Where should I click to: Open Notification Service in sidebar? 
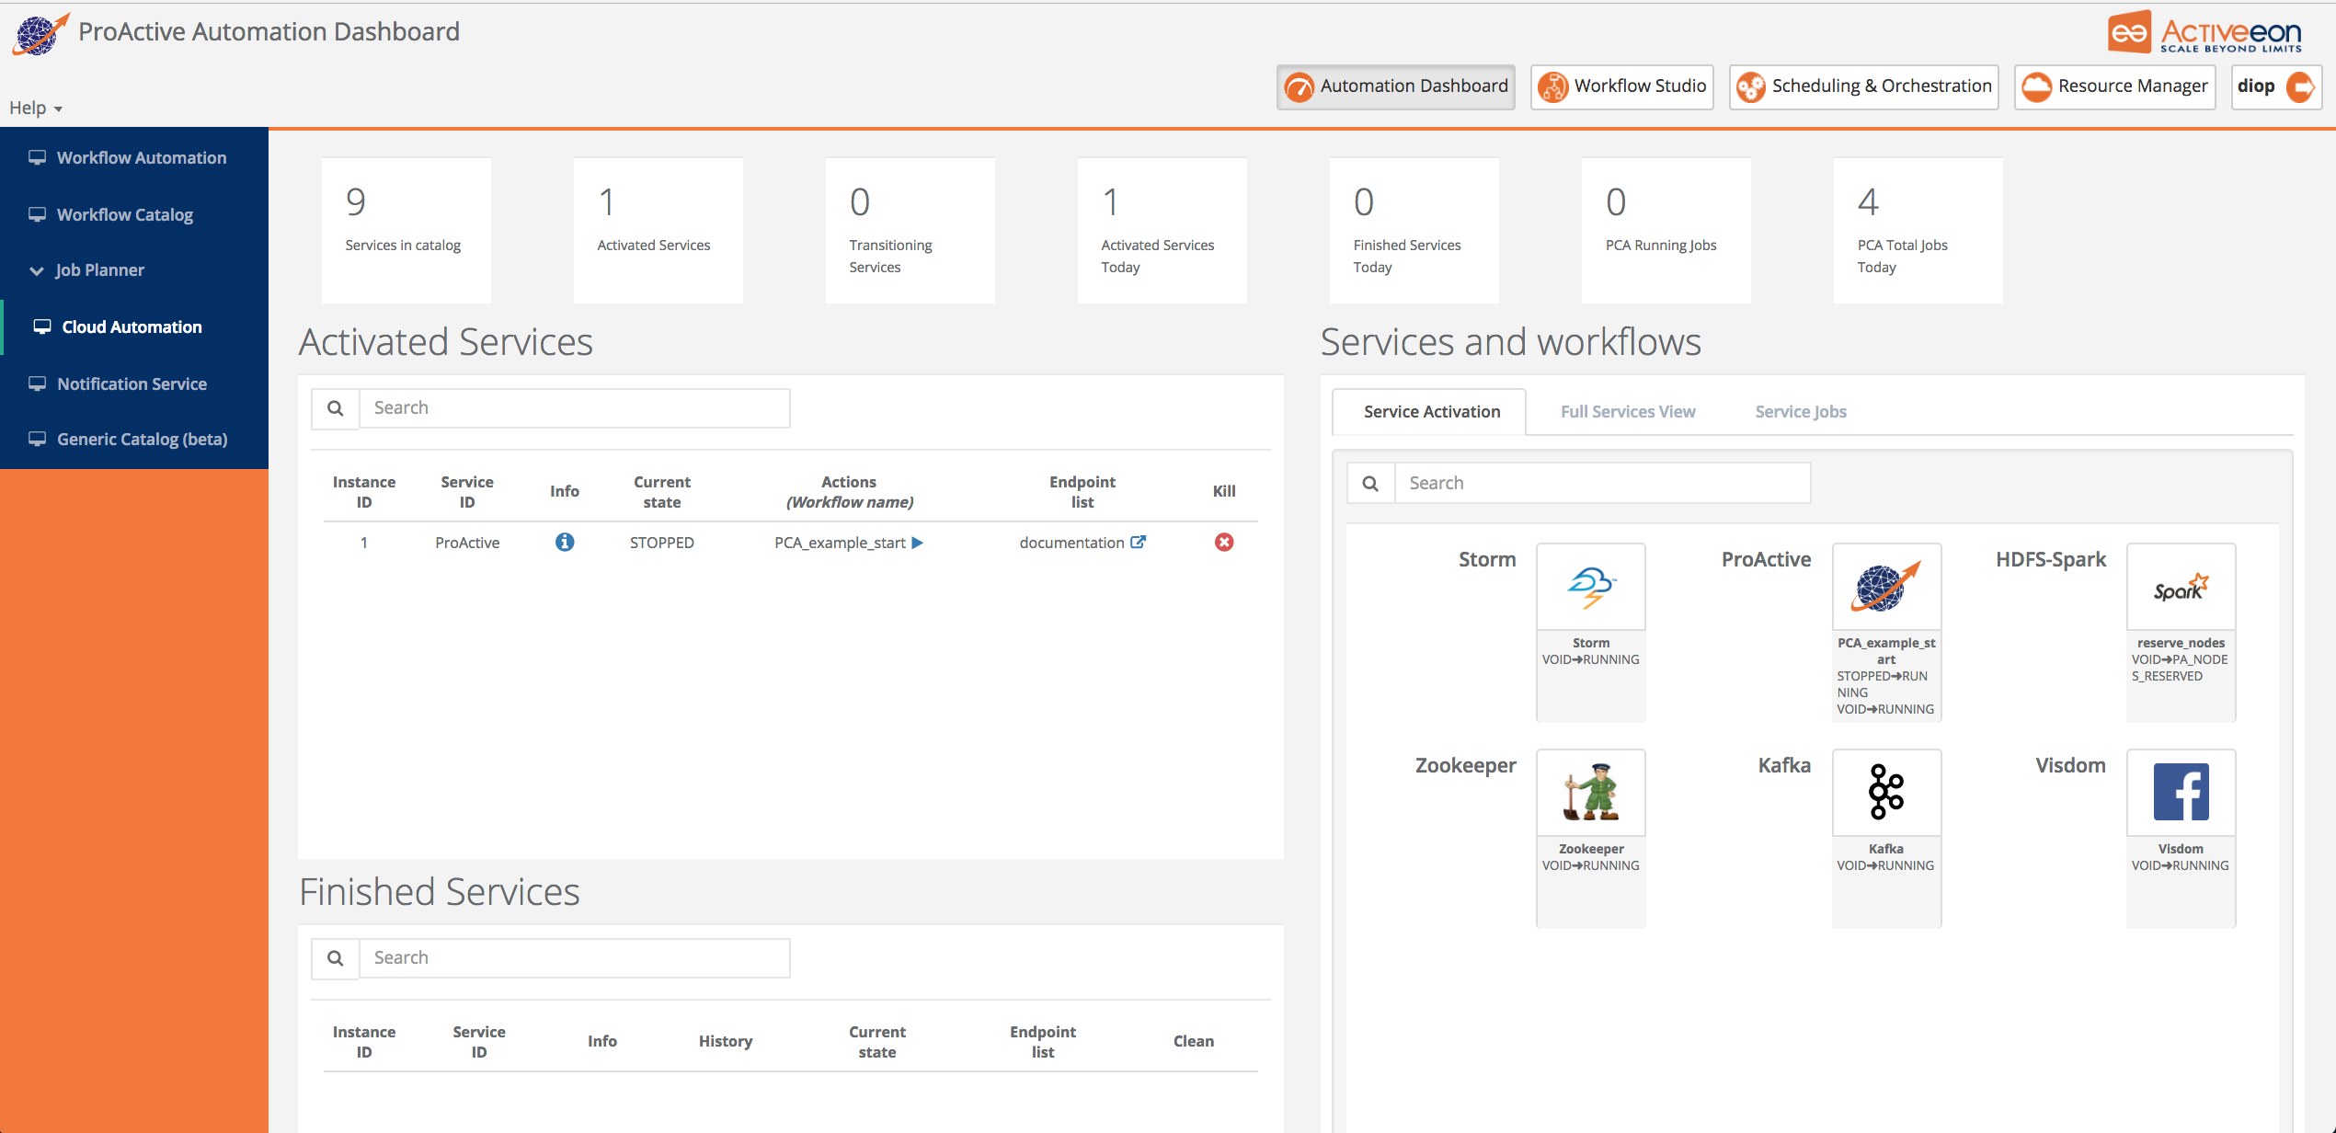tap(134, 383)
